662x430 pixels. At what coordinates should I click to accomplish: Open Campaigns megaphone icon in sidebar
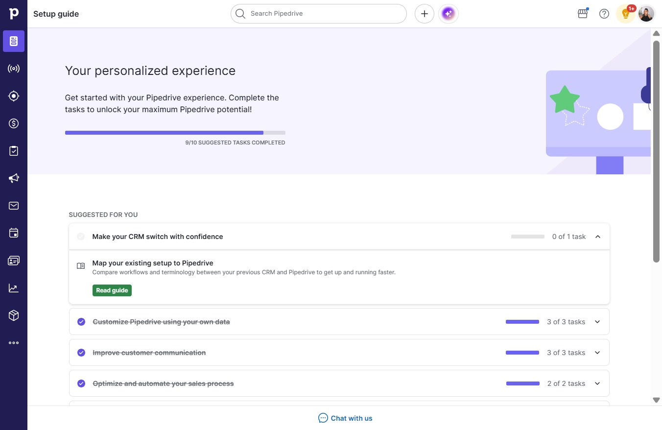(14, 178)
